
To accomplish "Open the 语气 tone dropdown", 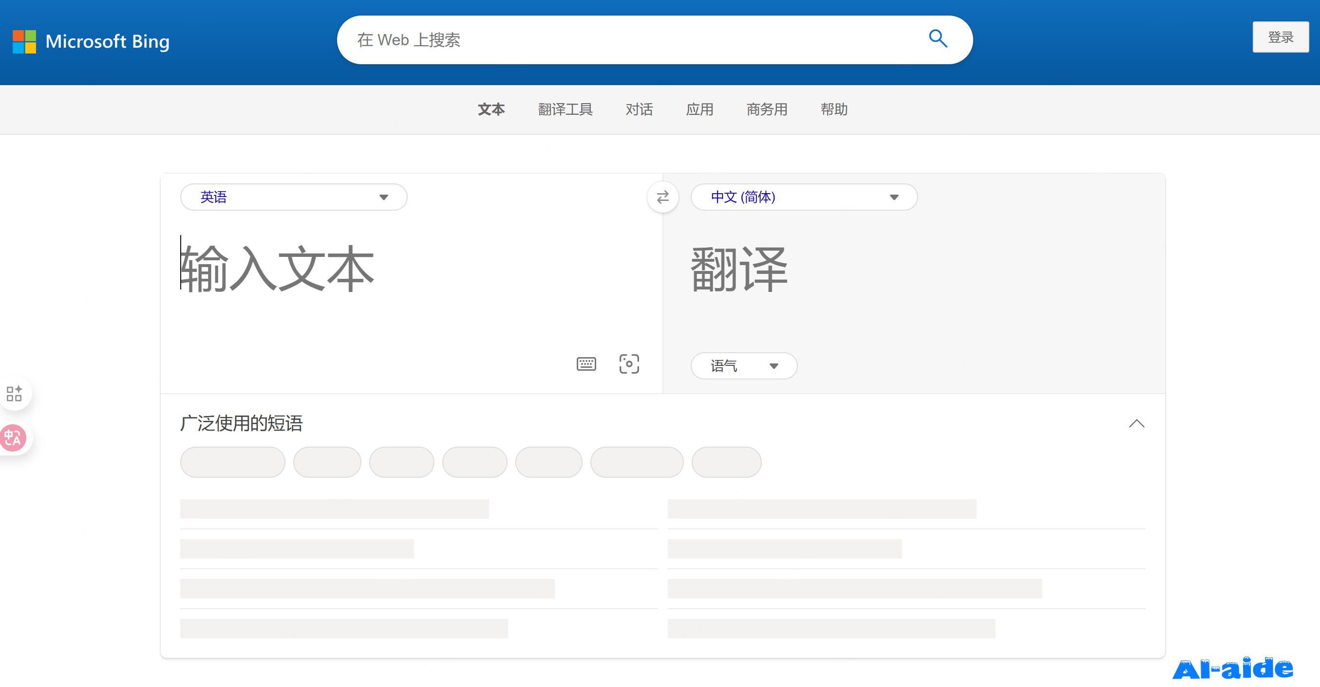I will 743,365.
